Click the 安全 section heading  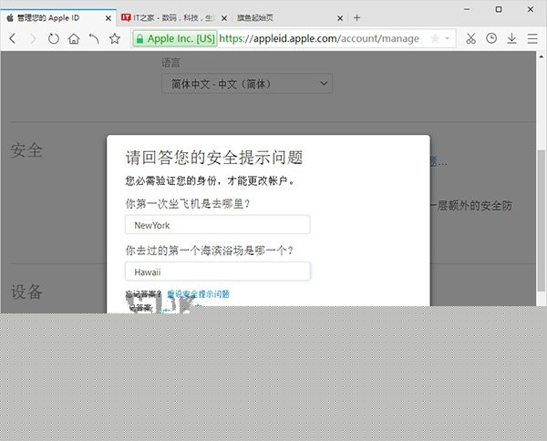26,150
